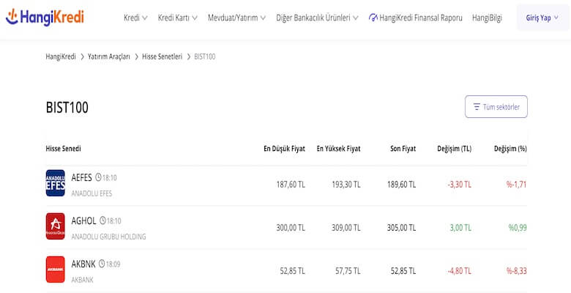Screen dimensions: 571x293
Task: Open Diğer Bankacılık Ürünleri dropdown
Action: tap(317, 18)
